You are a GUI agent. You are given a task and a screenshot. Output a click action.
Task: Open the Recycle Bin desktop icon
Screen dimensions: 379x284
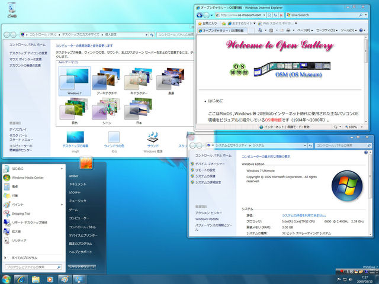click(x=12, y=9)
